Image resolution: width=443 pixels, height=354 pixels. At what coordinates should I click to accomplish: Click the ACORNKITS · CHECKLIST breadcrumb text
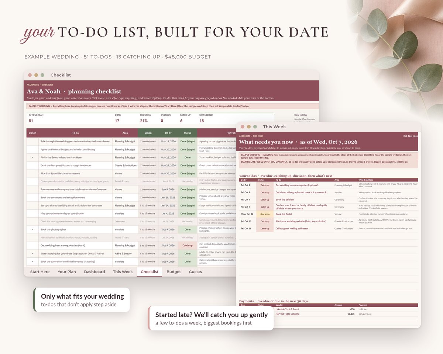(40, 85)
